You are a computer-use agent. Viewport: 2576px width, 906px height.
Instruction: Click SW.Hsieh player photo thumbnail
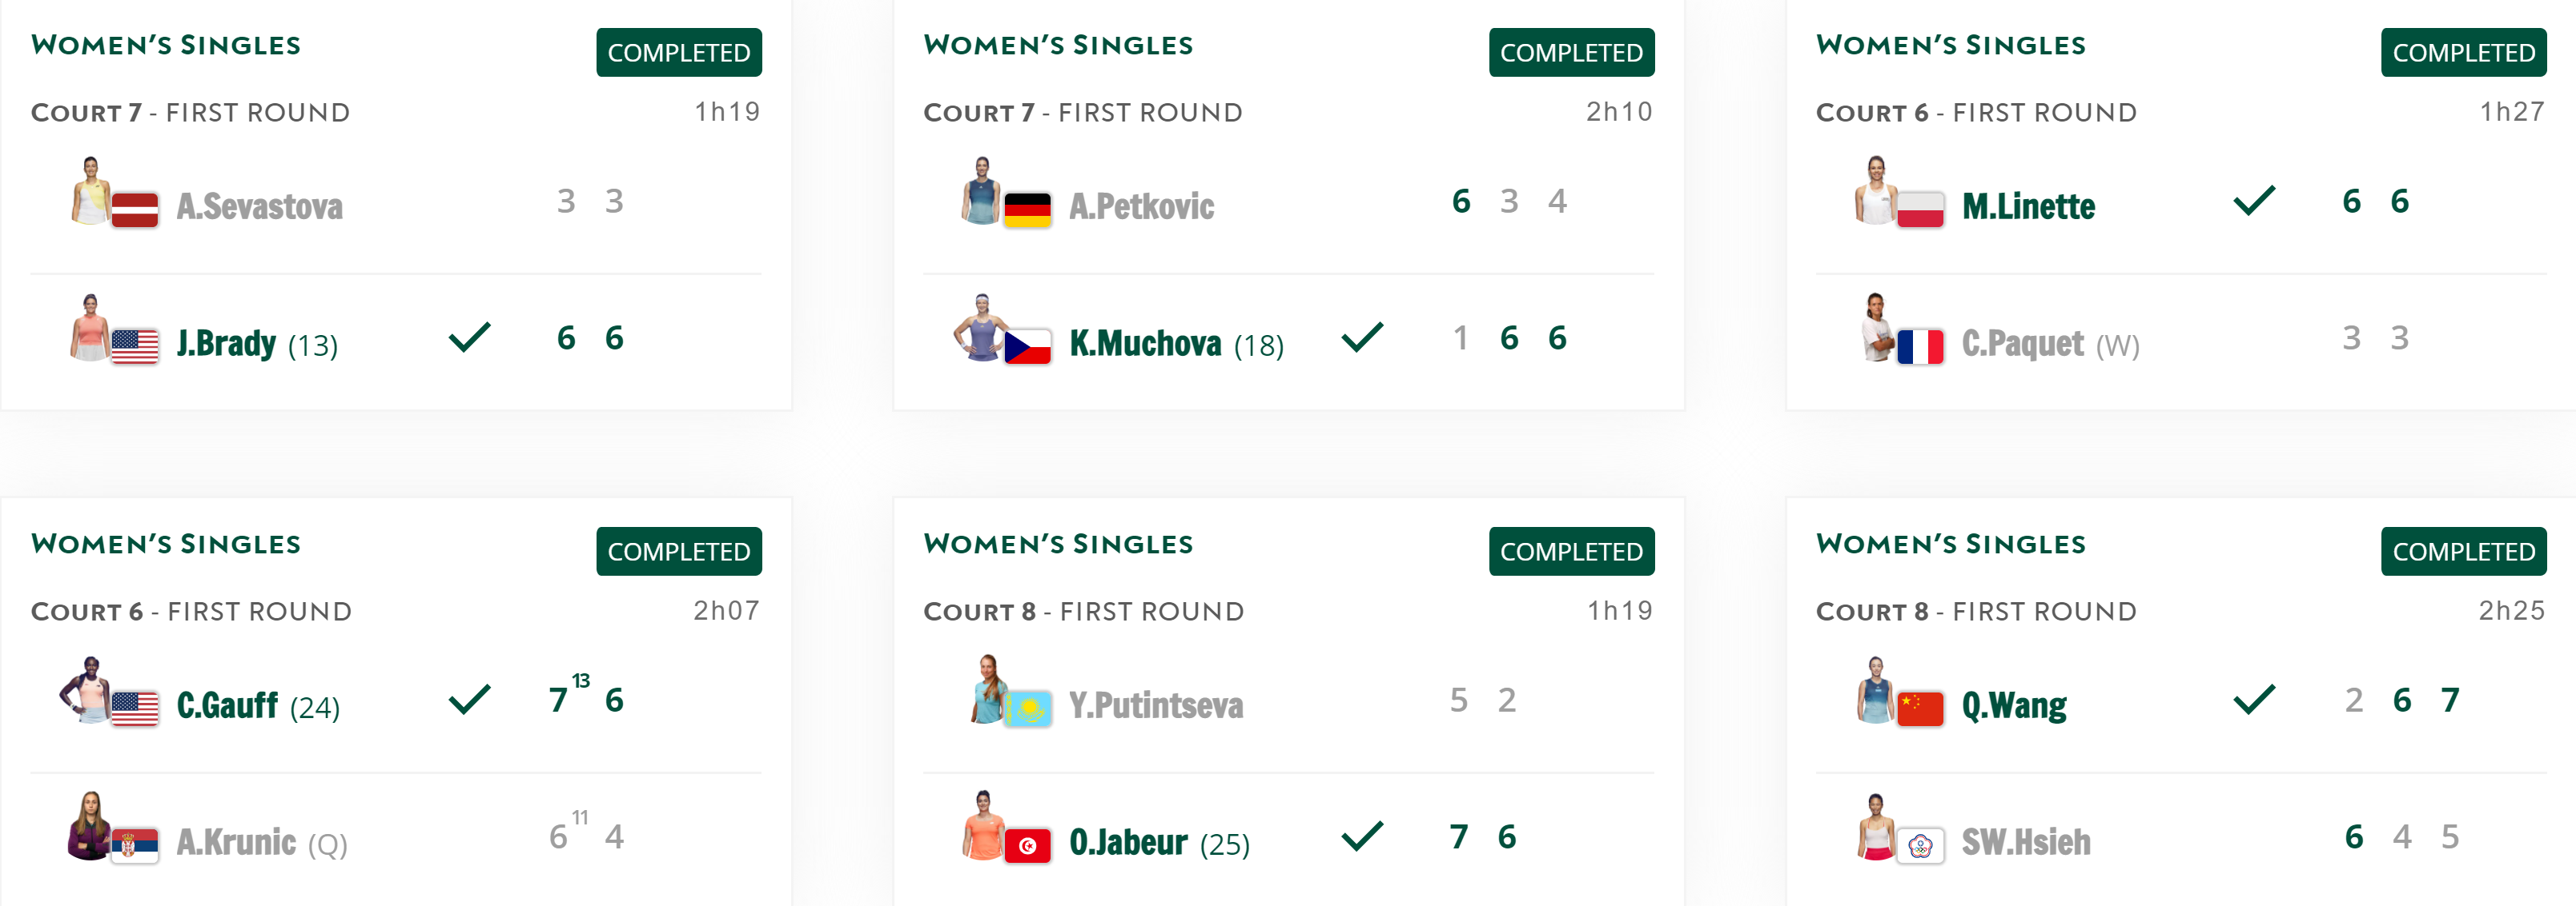tap(1875, 826)
